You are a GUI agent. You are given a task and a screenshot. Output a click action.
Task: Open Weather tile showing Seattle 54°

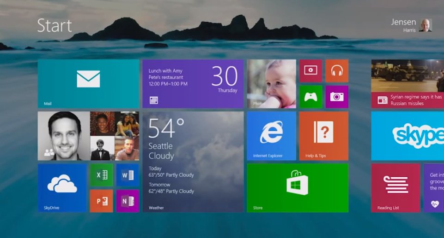[193, 162]
